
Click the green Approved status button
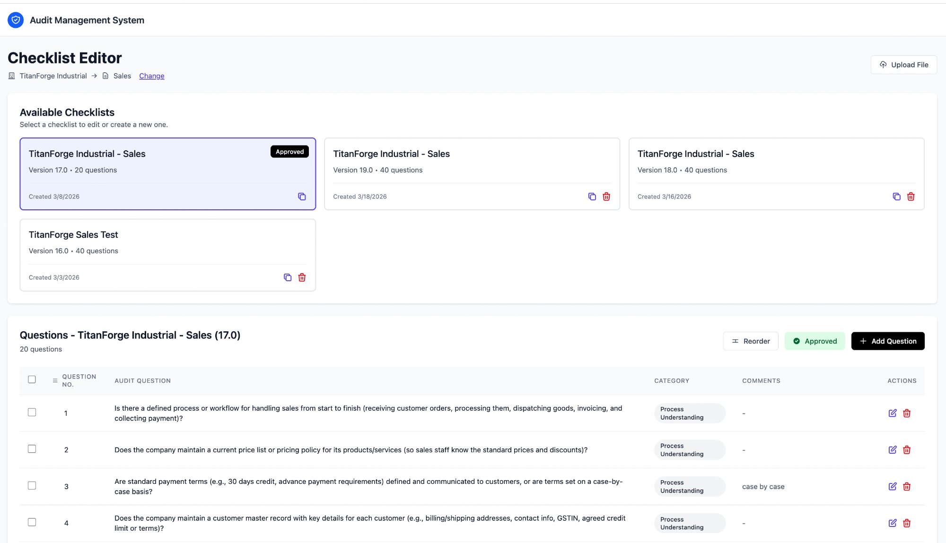(x=815, y=341)
